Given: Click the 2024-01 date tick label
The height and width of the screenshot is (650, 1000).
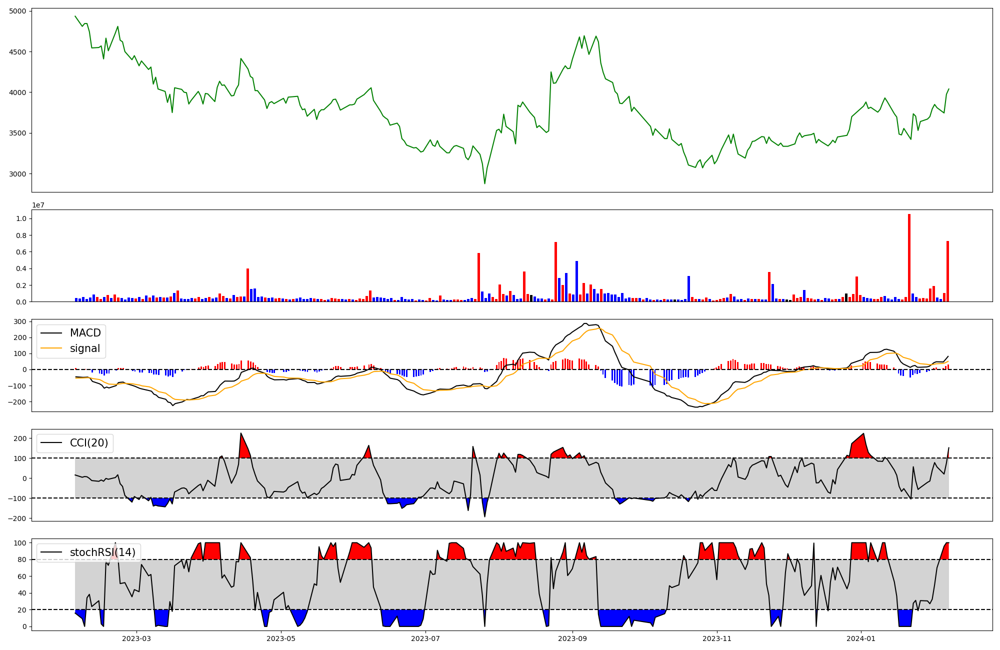Looking at the screenshot, I should (861, 638).
